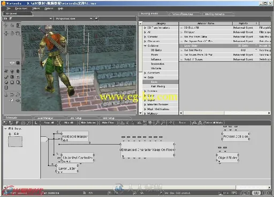The image size is (274, 197).
Task: Collapse the script entry in schematic's left panel
Action: pyautogui.click(x=5, y=129)
